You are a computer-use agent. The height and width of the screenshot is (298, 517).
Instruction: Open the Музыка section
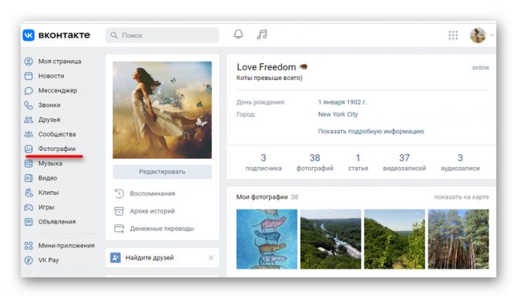point(50,163)
